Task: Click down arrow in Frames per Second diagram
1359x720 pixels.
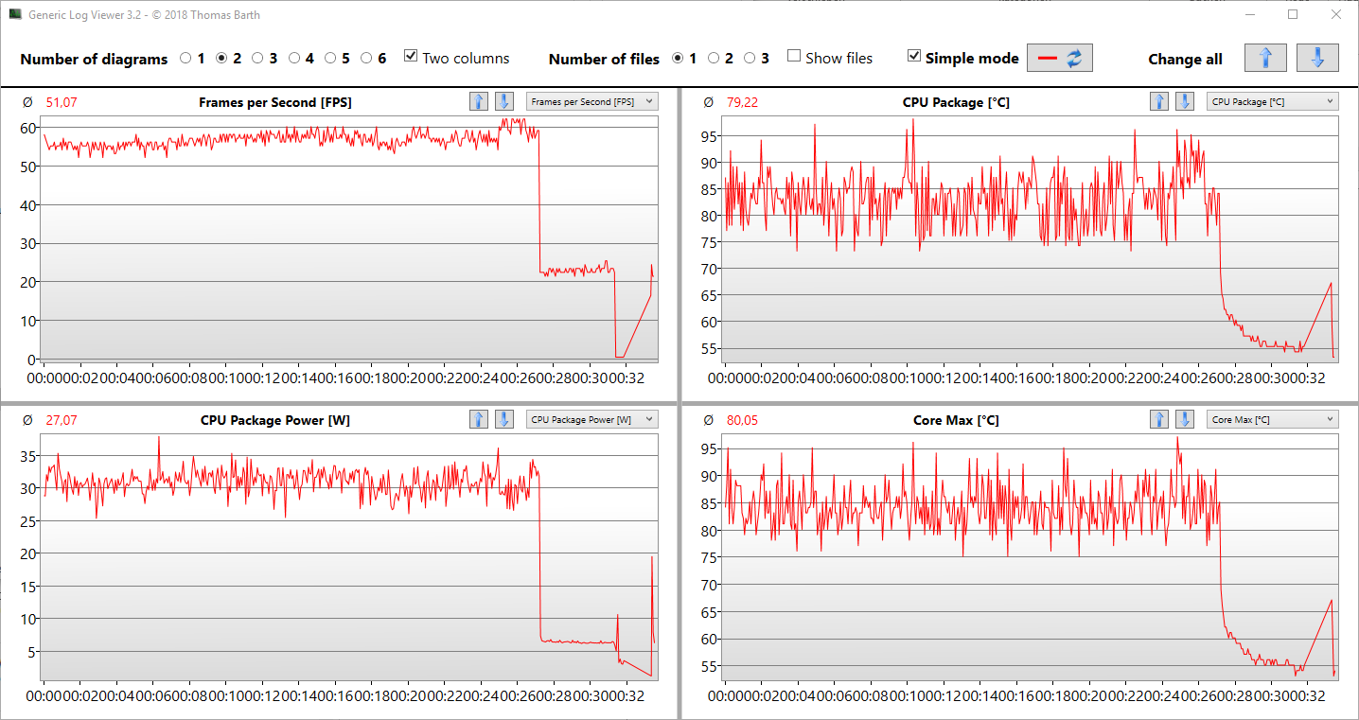Action: coord(504,101)
